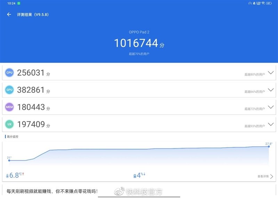This screenshot has height=199, width=278.
Task: Select the 21° start point on graph
Action: click(x=9, y=160)
